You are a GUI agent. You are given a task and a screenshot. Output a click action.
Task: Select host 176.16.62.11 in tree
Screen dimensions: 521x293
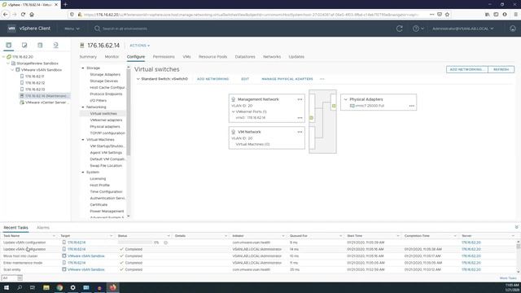(34, 77)
